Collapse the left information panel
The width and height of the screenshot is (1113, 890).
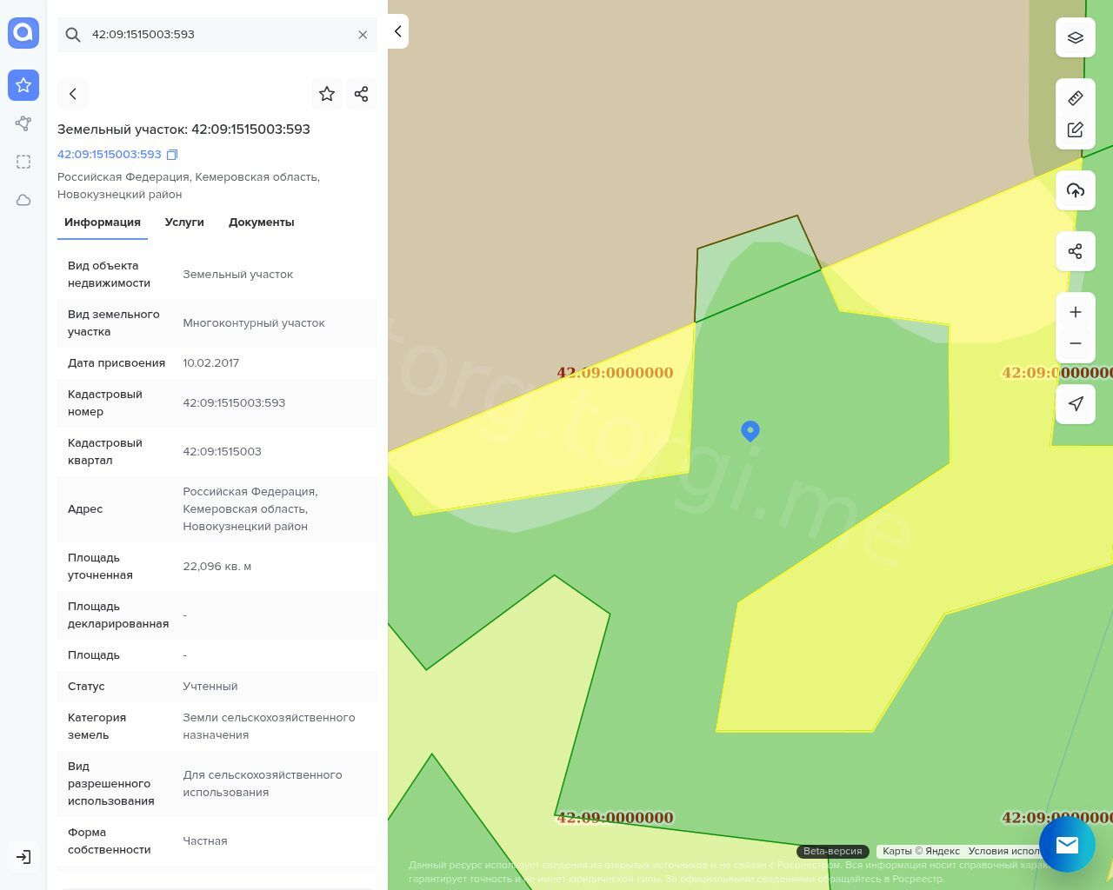click(x=397, y=31)
